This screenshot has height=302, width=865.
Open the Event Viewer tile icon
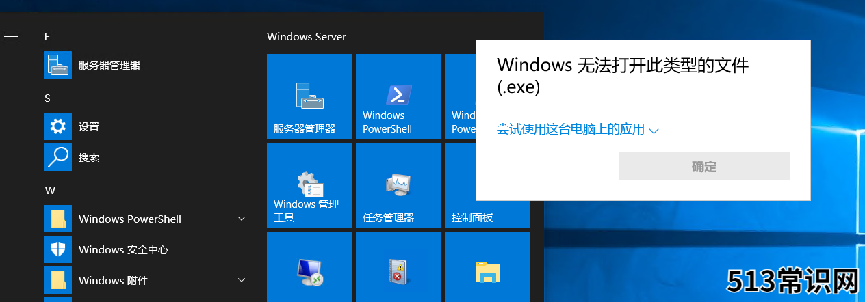[398, 272]
